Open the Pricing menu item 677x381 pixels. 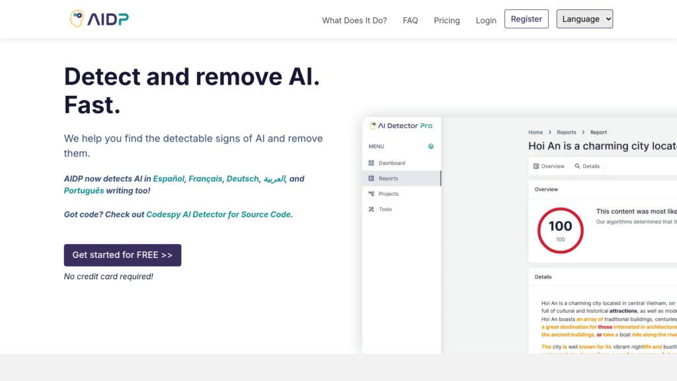pyautogui.click(x=447, y=21)
